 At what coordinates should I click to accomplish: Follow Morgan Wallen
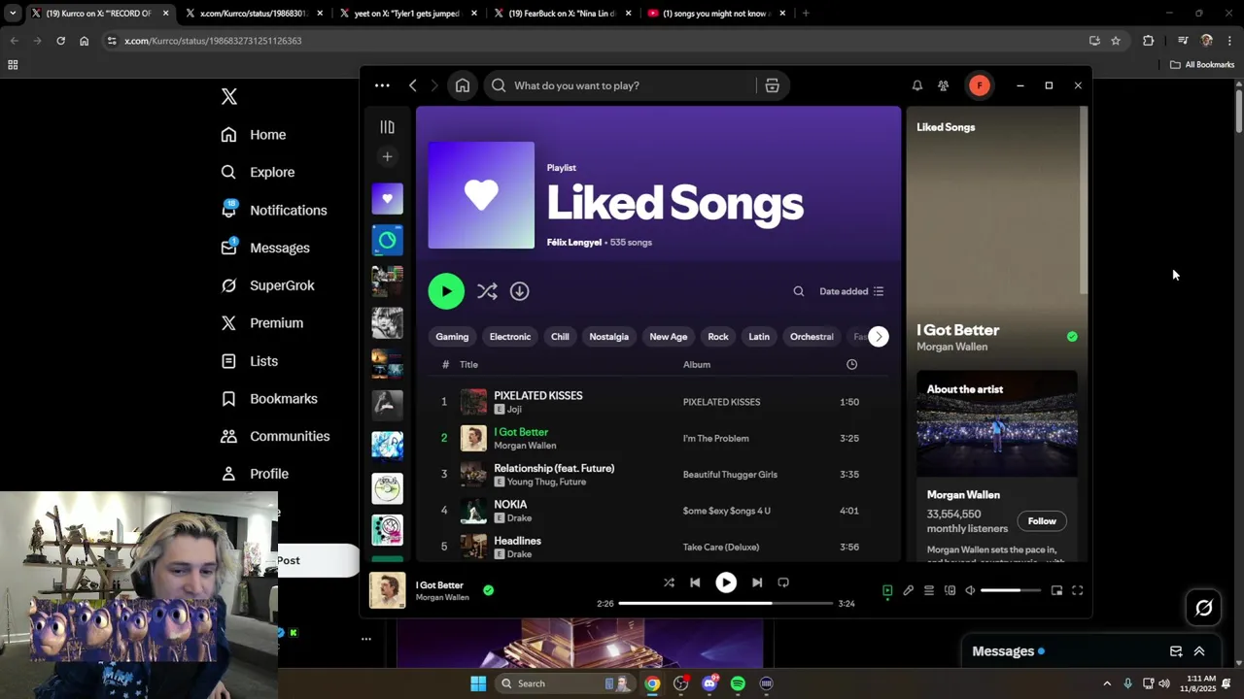1042,521
